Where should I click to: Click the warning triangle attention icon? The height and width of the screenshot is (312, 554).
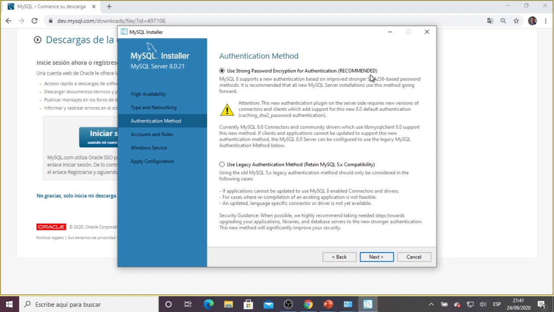click(227, 110)
